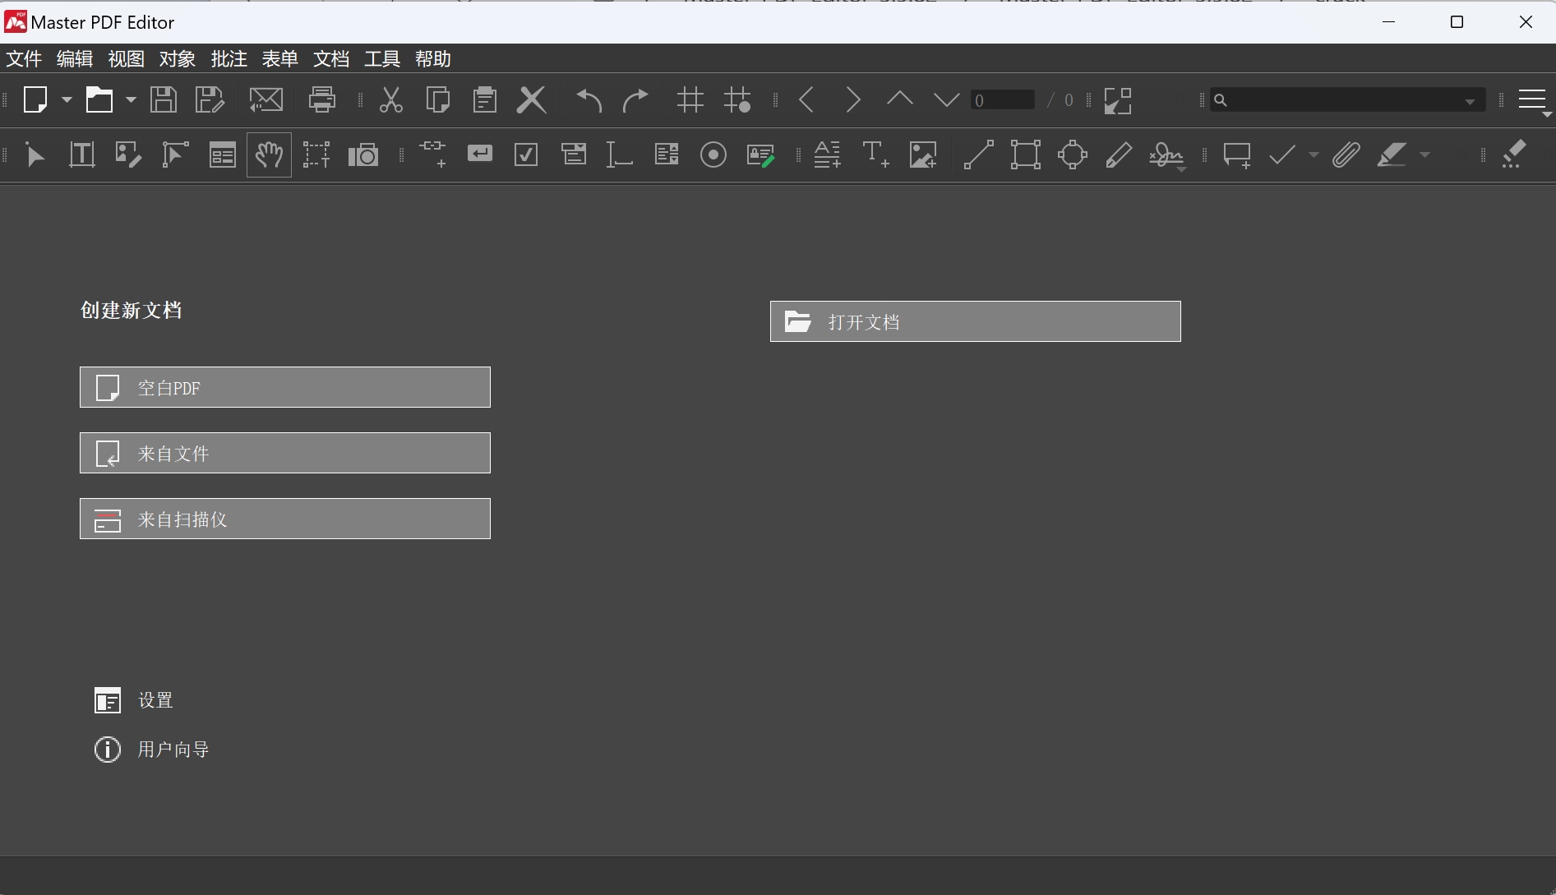This screenshot has width=1556, height=895.
Task: Select the edit document image tool
Action: click(128, 155)
